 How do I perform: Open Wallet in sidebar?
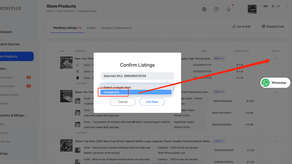(2, 124)
